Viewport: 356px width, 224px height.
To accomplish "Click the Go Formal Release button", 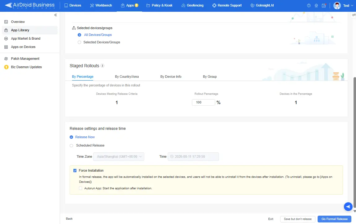I will pyautogui.click(x=334, y=219).
